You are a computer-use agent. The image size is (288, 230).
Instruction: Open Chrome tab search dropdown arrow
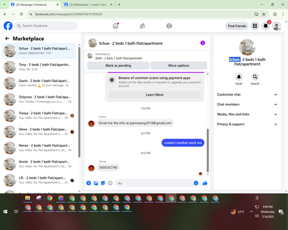pyautogui.click(x=5, y=5)
